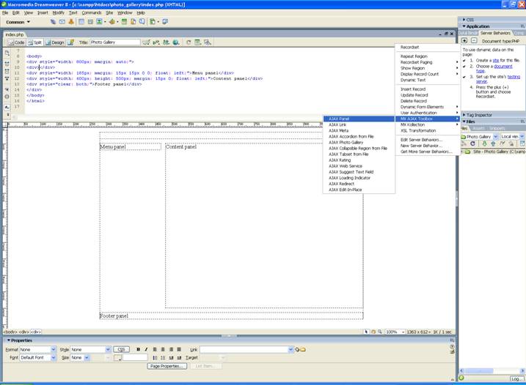
Task: Insert a table from the Common toolbar
Action: click(x=81, y=22)
